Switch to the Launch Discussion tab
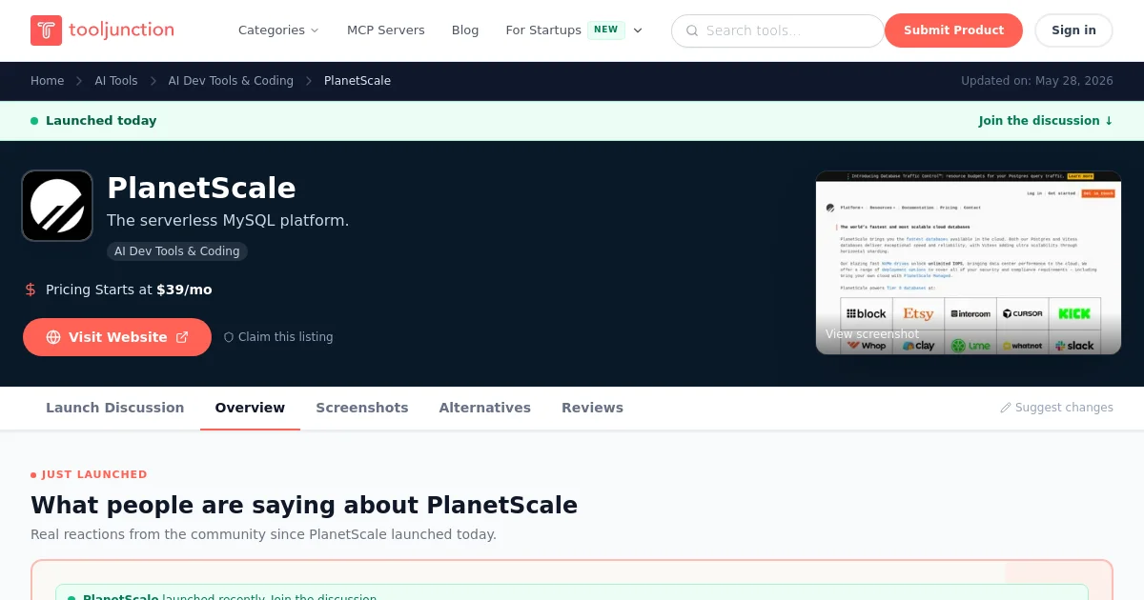 coord(115,408)
